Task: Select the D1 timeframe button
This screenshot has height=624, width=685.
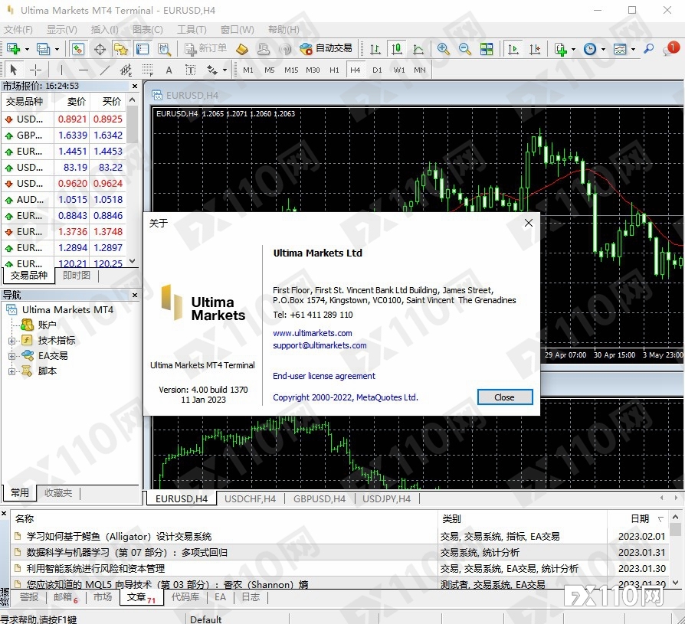Action: [377, 70]
